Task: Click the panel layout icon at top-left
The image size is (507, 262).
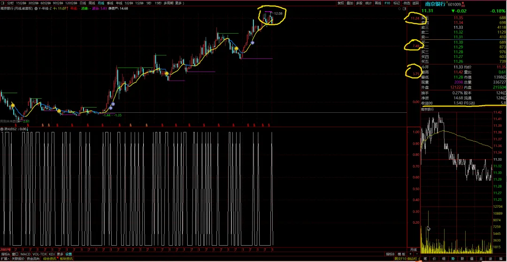Action: click(3, 3)
